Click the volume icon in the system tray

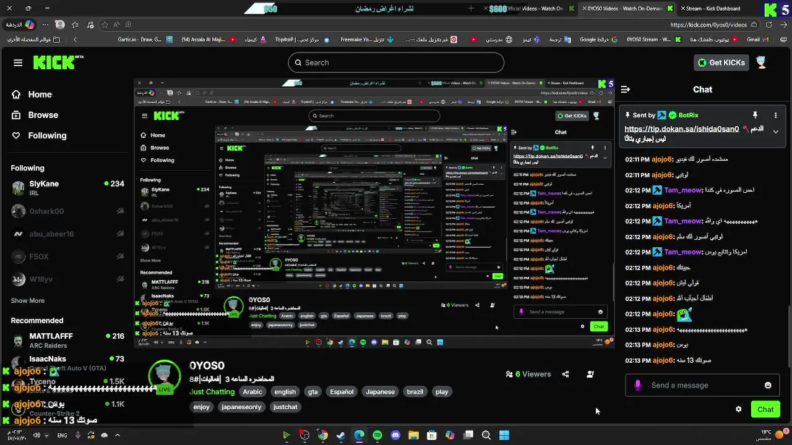pos(37,435)
